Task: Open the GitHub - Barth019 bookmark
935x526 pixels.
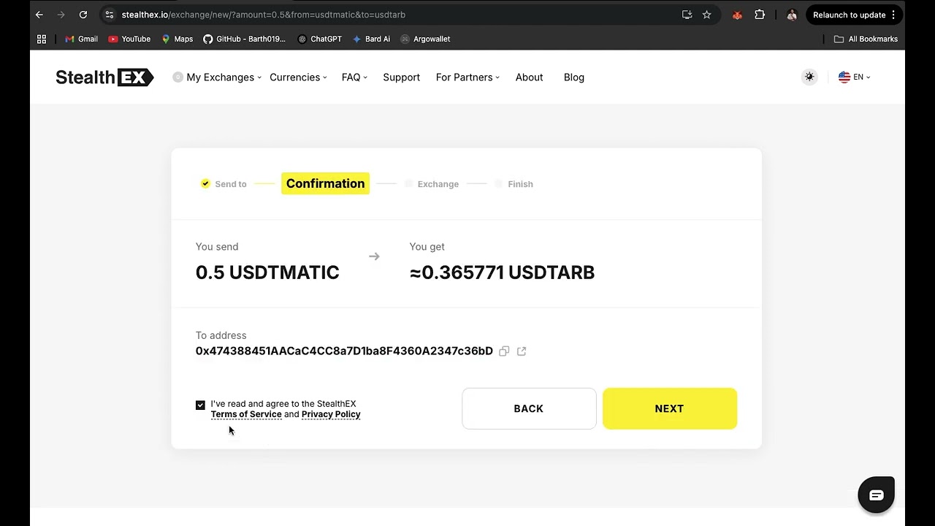Action: click(244, 39)
